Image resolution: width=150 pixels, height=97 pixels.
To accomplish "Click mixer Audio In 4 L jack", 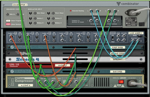I will (x=62, y=36).
